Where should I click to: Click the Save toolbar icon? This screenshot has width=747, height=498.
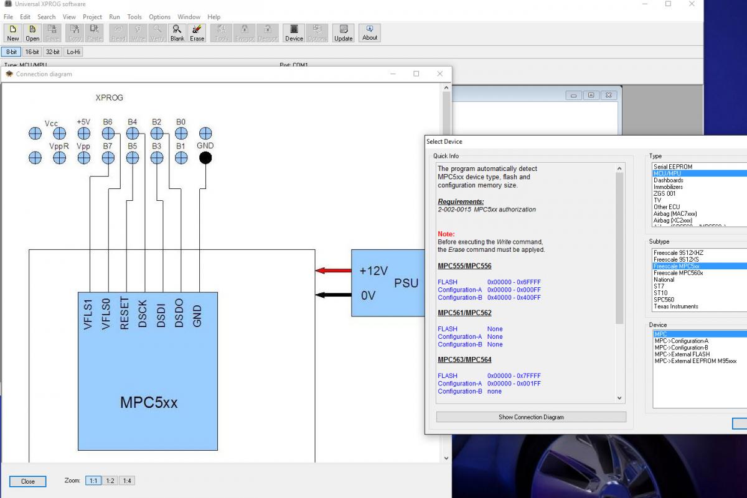(x=52, y=33)
